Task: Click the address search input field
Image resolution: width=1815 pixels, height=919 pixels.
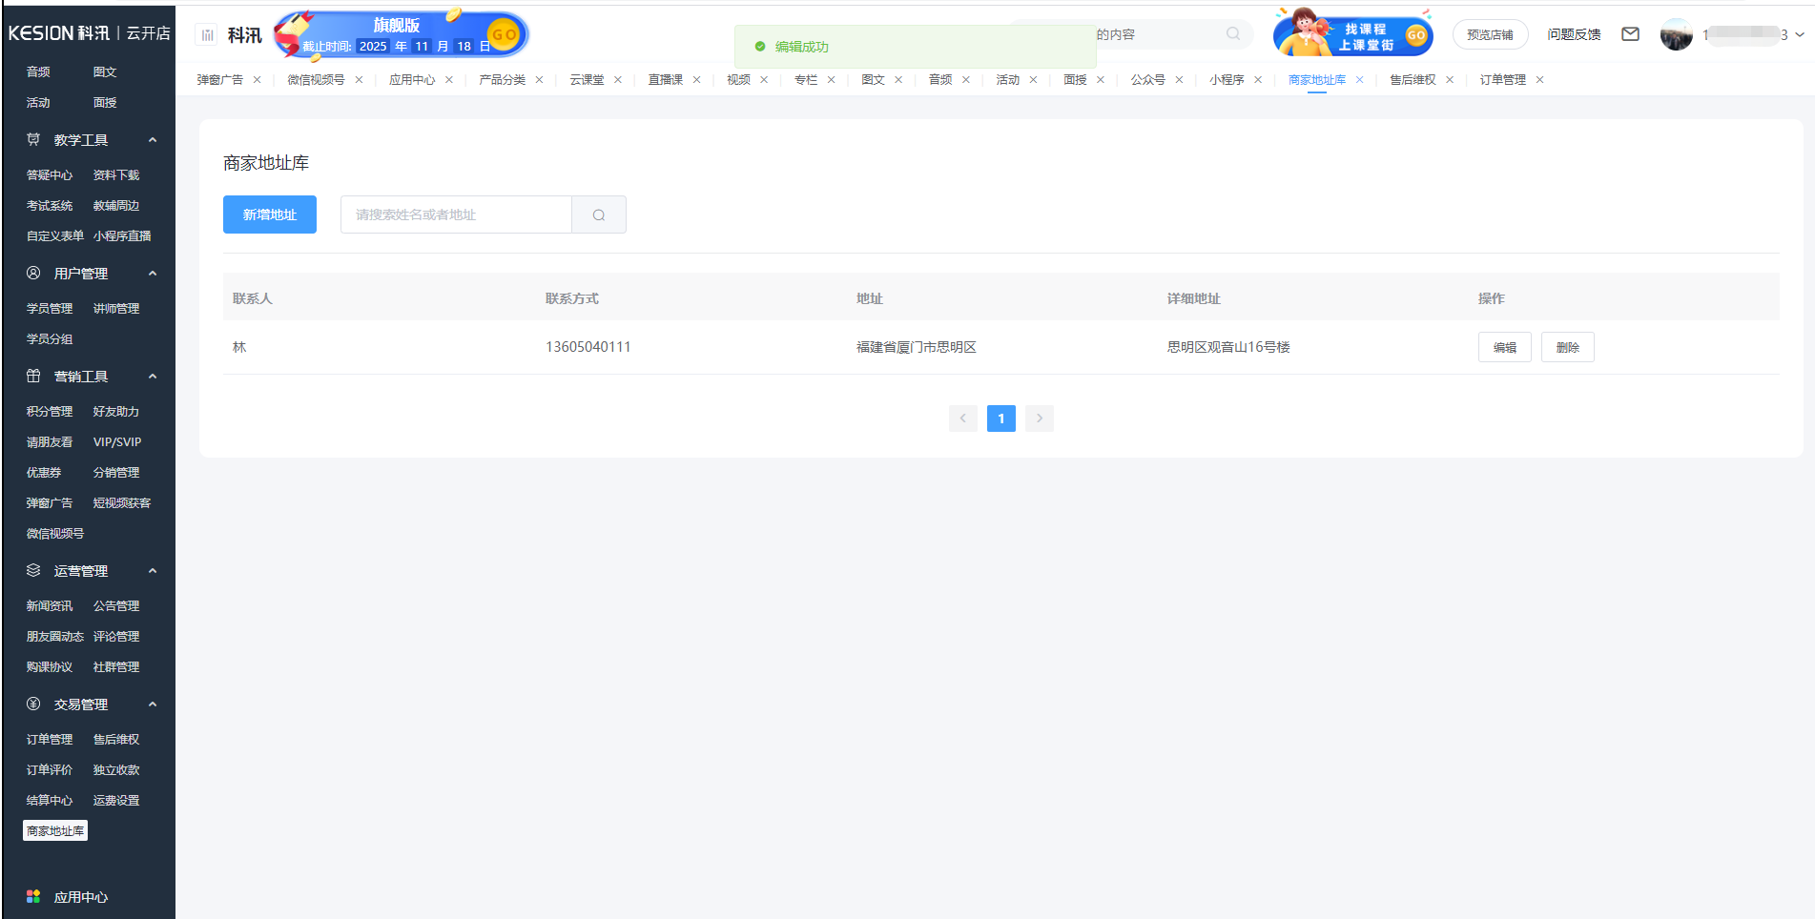Action: coord(456,214)
